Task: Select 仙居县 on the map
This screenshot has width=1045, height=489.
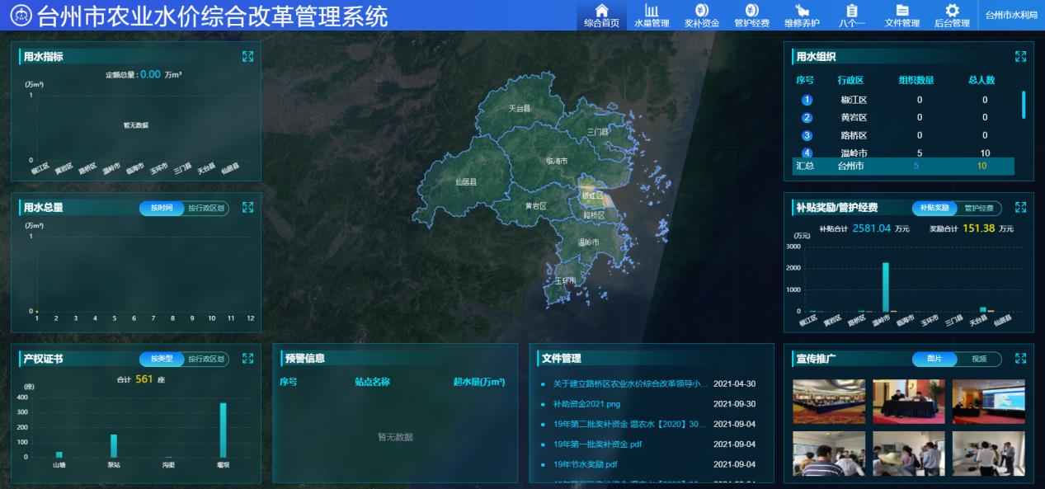Action: pyautogui.click(x=466, y=181)
